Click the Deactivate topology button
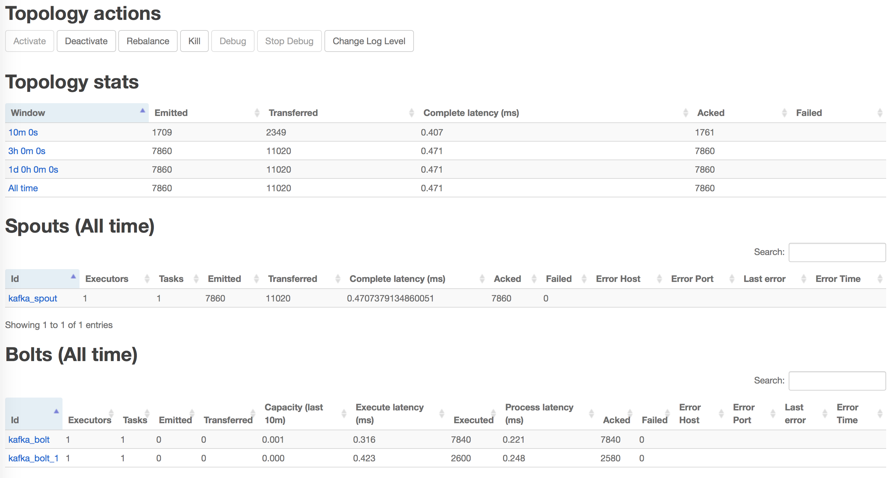 86,41
